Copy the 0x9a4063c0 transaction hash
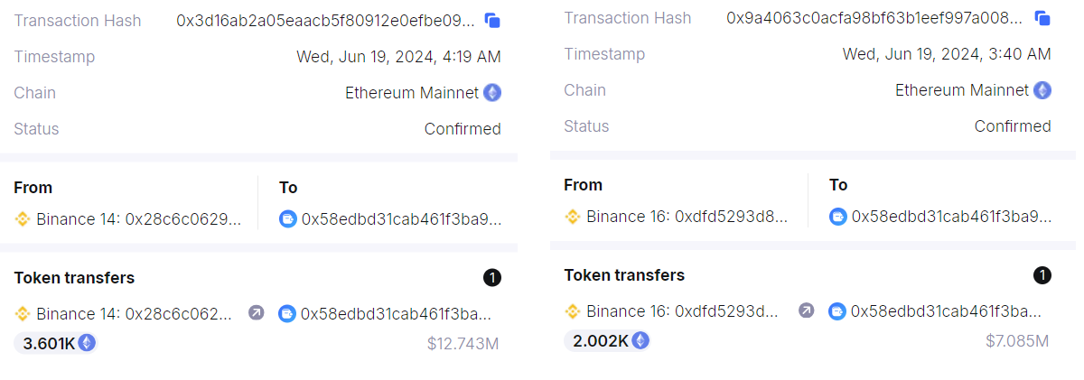The image size is (1084, 380). pyautogui.click(x=1042, y=18)
